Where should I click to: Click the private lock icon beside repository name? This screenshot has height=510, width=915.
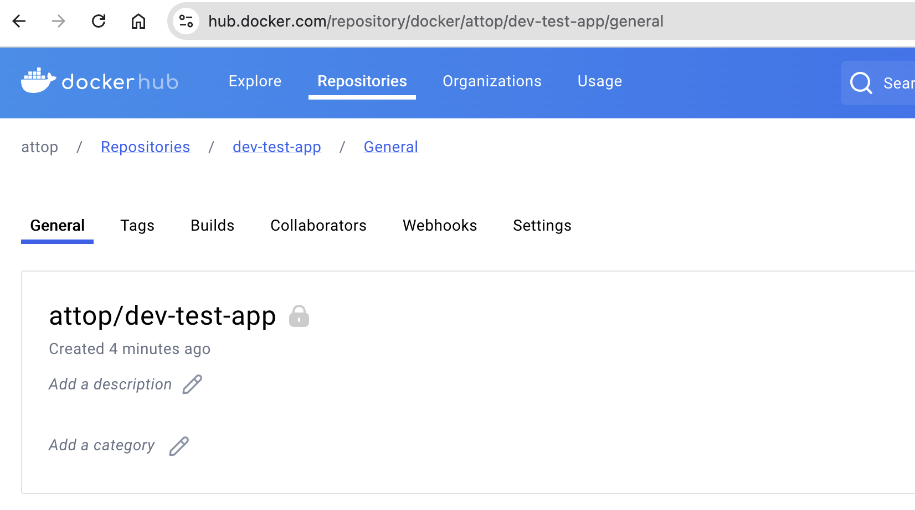click(299, 316)
